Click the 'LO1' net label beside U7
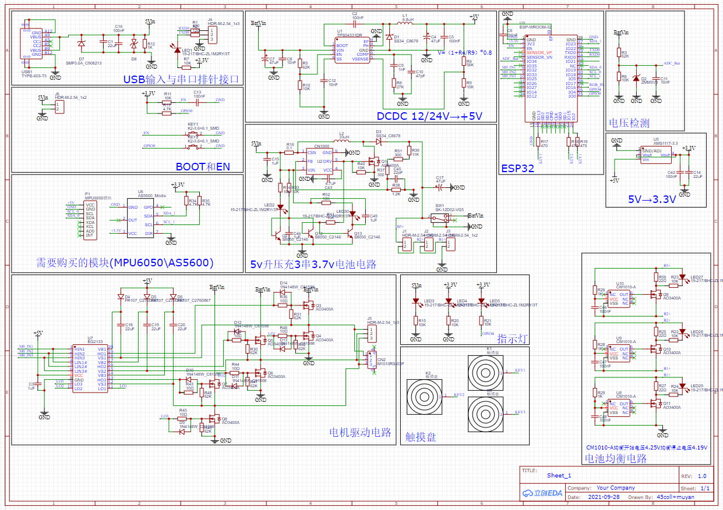This screenshot has width=723, height=510. 122,386
